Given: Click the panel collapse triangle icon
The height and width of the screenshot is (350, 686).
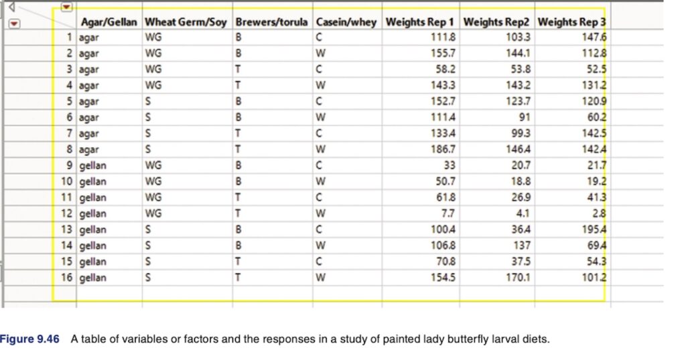Looking at the screenshot, I should point(12,7).
